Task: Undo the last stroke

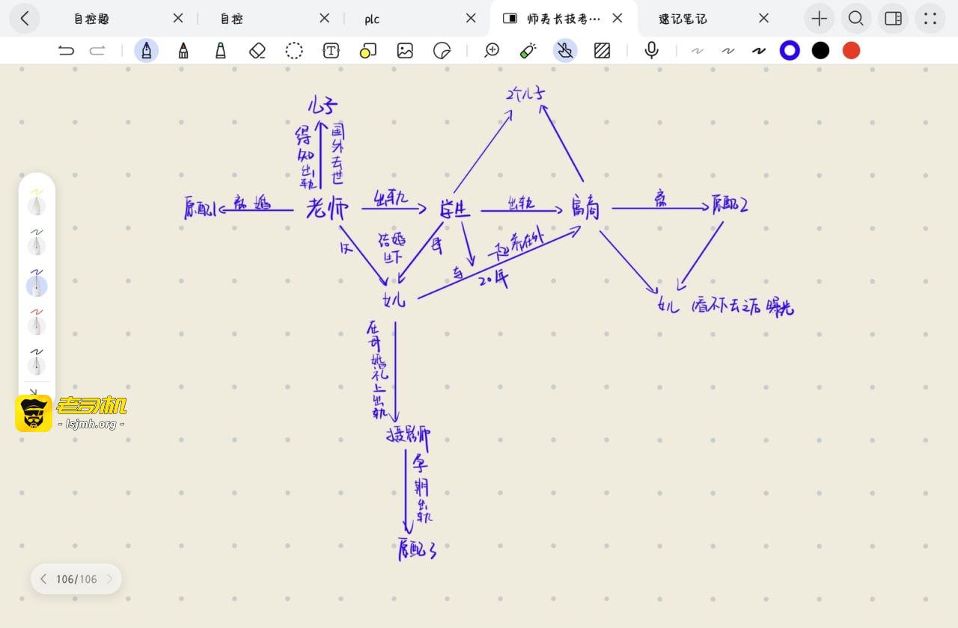Action: (x=66, y=50)
